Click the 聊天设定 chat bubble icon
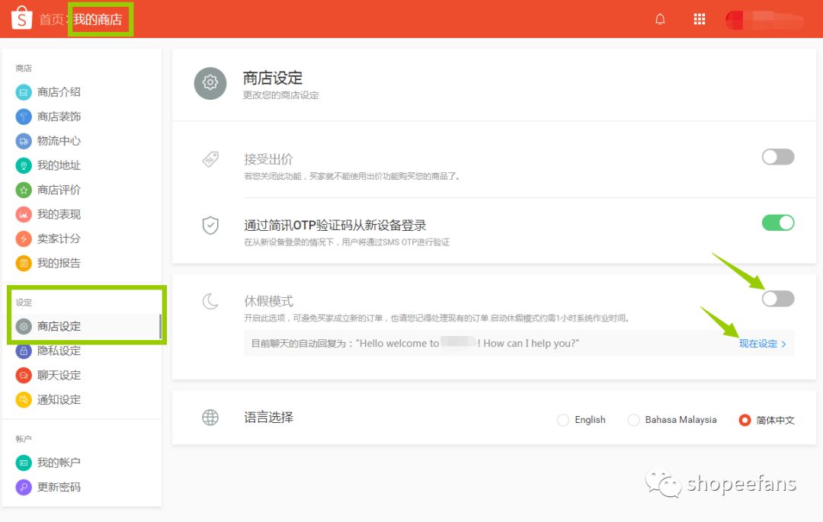This screenshot has width=823, height=522. (x=24, y=375)
